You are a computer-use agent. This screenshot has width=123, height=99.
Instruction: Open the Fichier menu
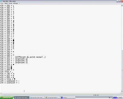pyautogui.click(x=2, y=3)
